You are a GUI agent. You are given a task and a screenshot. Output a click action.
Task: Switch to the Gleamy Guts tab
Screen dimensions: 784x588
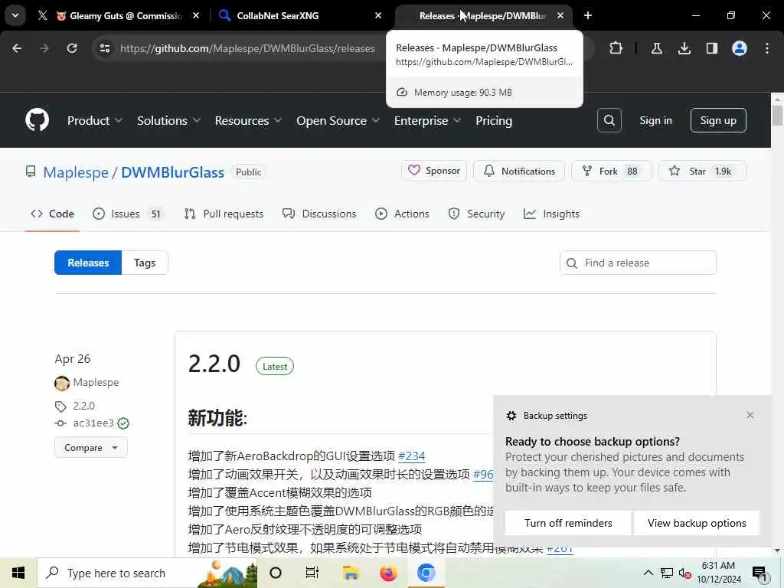click(x=119, y=15)
